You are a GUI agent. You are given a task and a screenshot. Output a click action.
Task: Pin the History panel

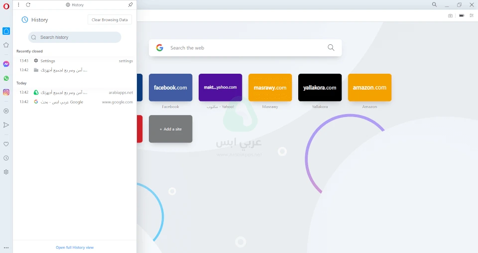point(130,4)
